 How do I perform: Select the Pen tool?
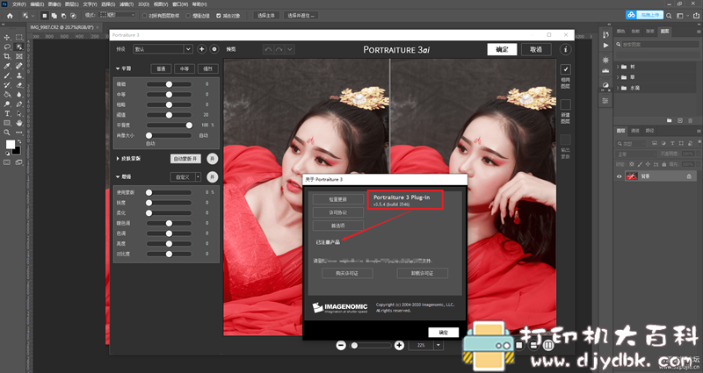pos(19,104)
